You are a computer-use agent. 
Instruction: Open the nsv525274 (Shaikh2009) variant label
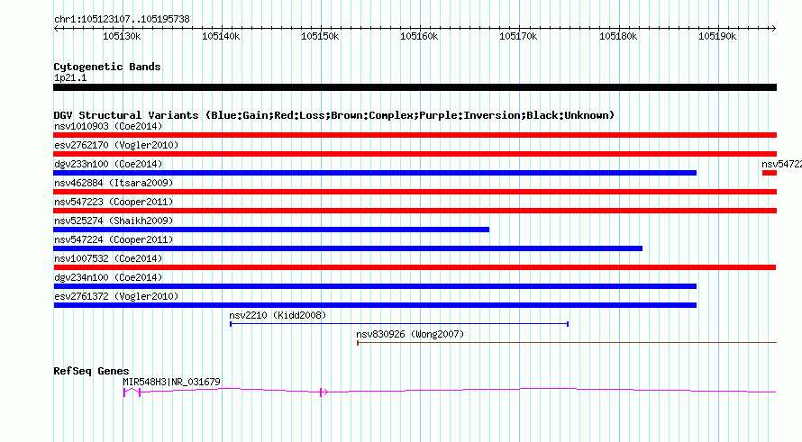[114, 221]
